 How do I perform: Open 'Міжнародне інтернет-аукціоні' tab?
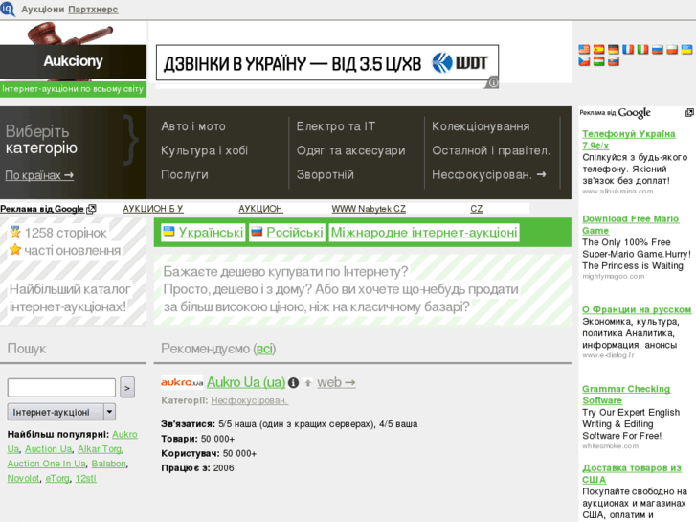pyautogui.click(x=424, y=233)
